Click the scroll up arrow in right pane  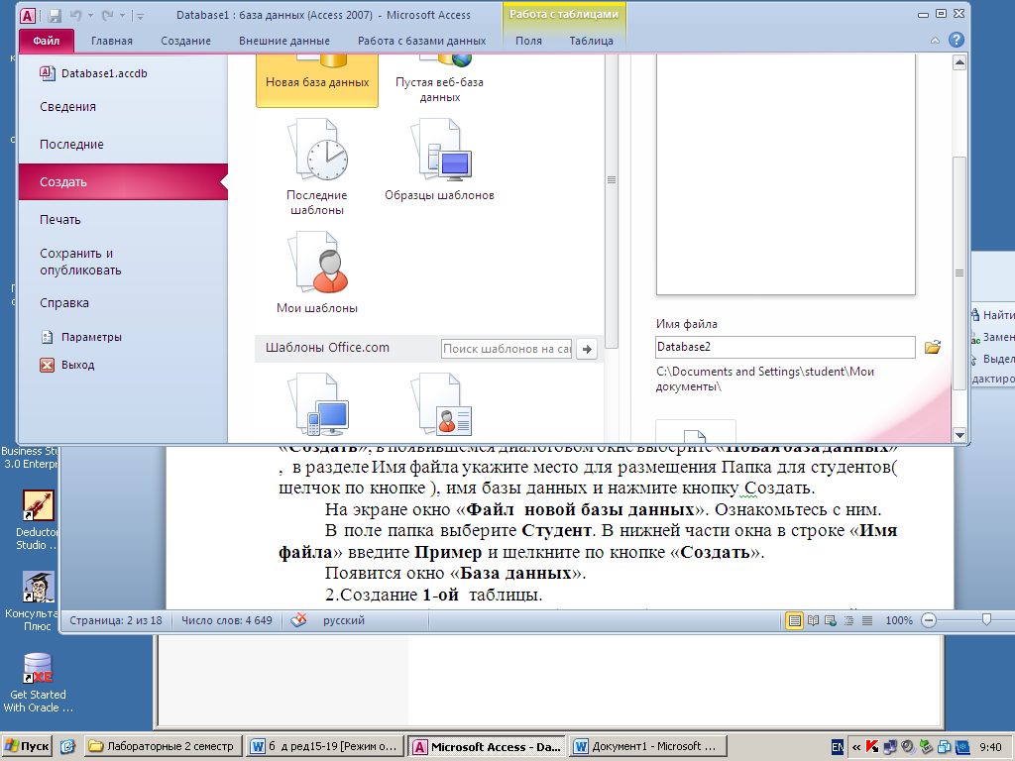[959, 62]
